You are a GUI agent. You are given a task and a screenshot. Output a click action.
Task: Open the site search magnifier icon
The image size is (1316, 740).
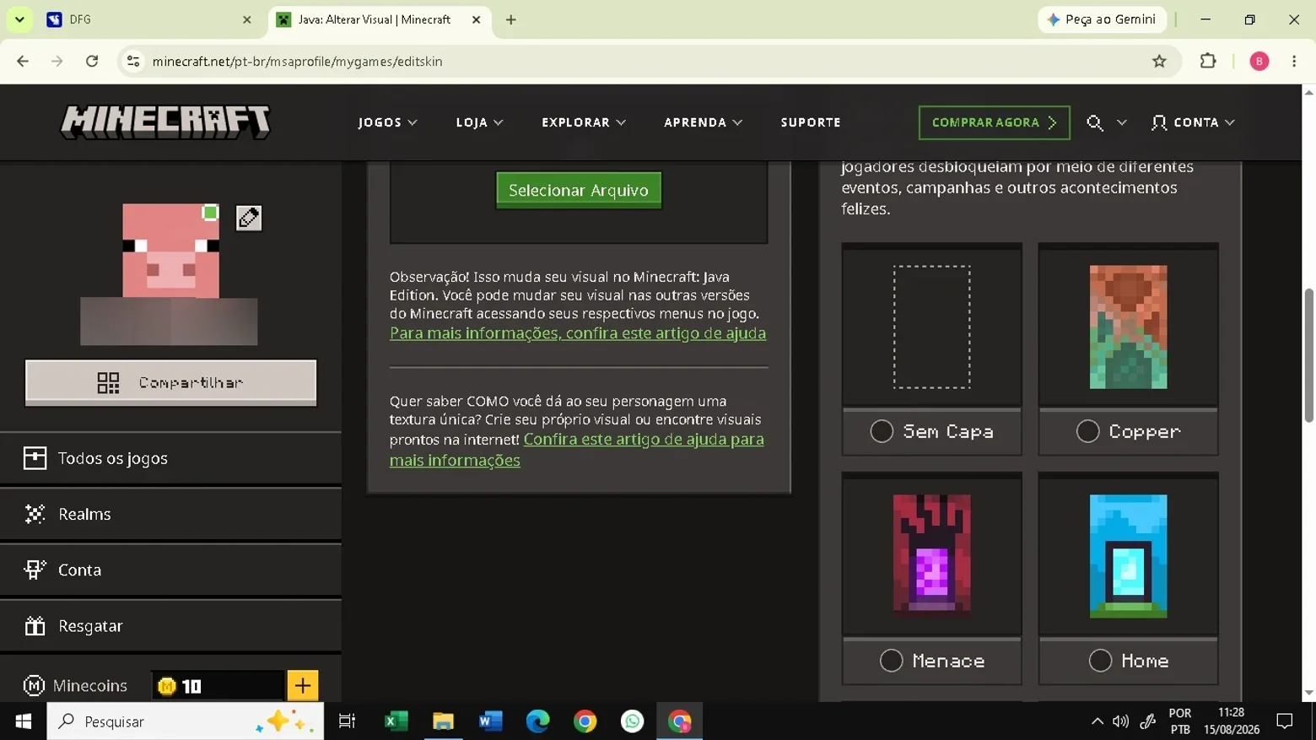(1095, 123)
